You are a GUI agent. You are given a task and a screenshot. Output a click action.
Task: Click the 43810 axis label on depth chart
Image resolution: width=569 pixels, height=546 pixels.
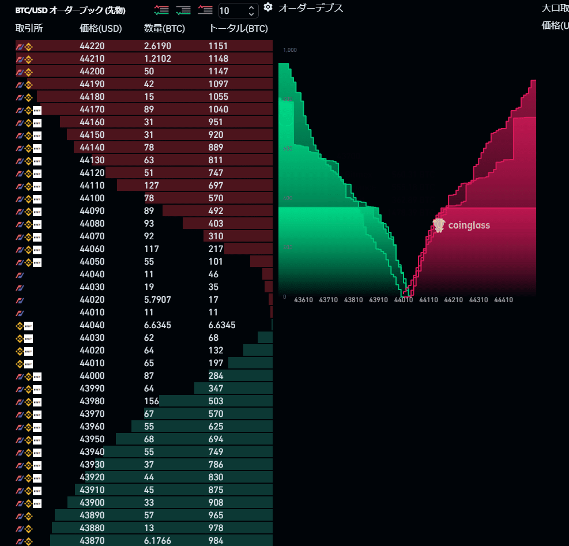click(353, 300)
